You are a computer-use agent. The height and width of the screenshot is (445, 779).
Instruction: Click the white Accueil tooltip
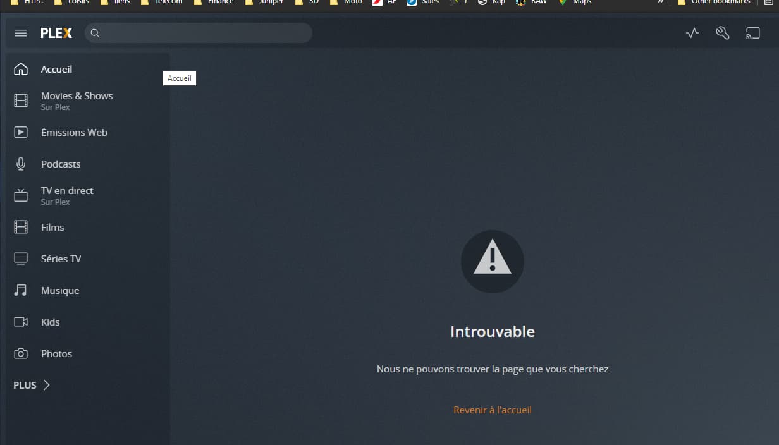click(x=180, y=78)
